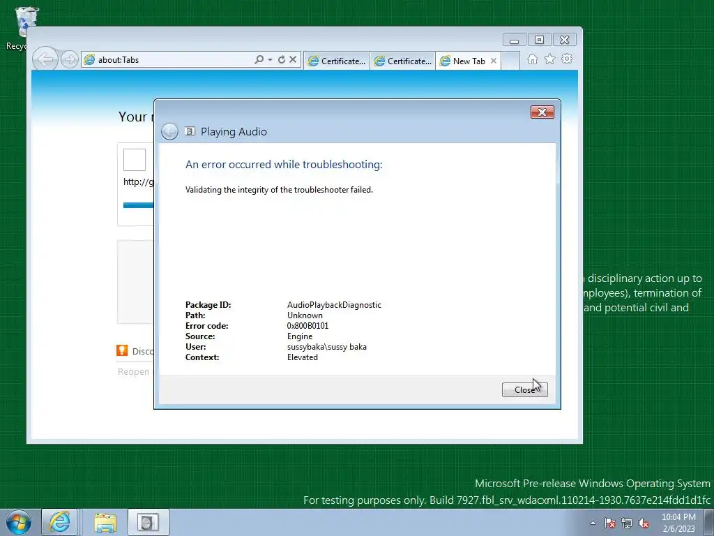Open a blank new tab button

(510, 61)
